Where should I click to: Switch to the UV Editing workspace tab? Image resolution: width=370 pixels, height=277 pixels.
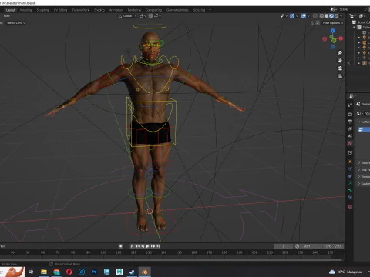[60, 10]
